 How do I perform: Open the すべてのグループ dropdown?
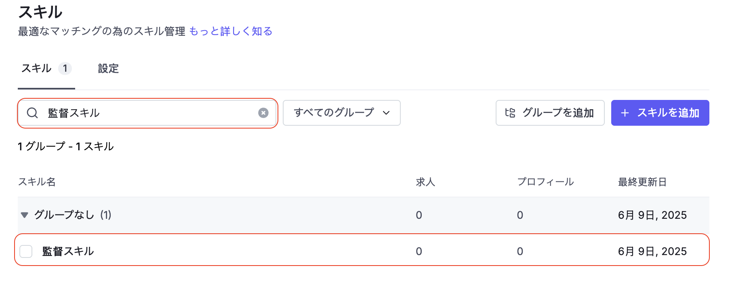click(x=342, y=113)
